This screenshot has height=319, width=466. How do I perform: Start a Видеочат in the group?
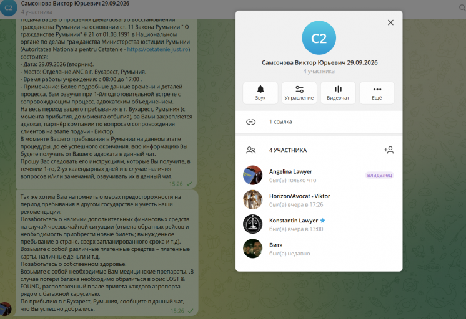338,93
